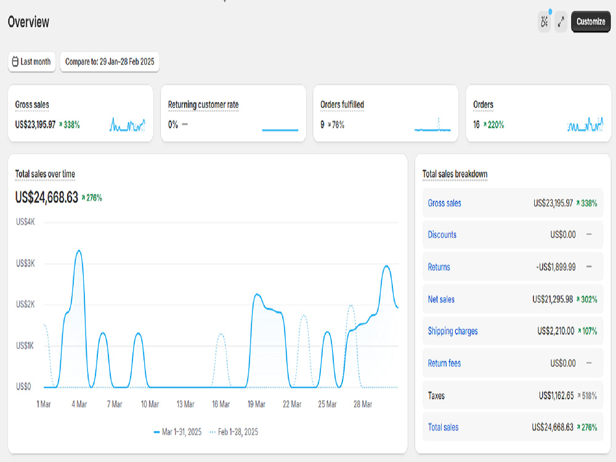This screenshot has width=616, height=462.
Task: Click the 107% shipping charges change
Action: click(587, 331)
